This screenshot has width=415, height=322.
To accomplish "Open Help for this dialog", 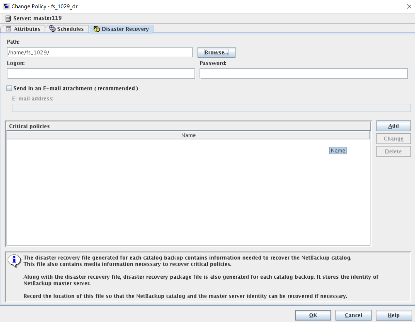I will [393, 315].
